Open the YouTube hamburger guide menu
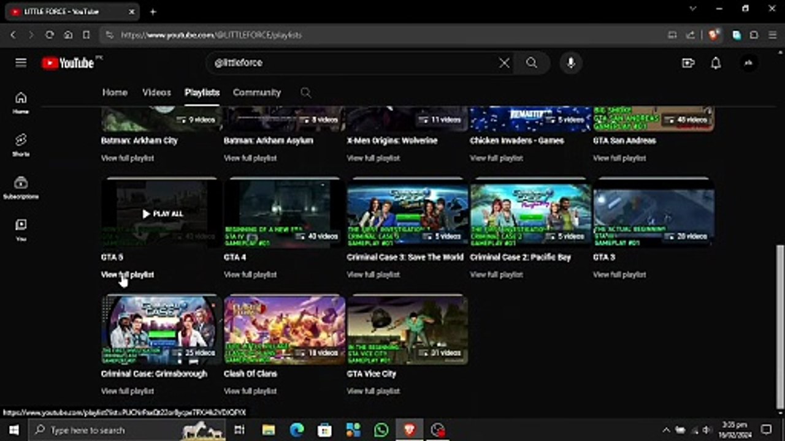This screenshot has height=441, width=785. pos(21,62)
